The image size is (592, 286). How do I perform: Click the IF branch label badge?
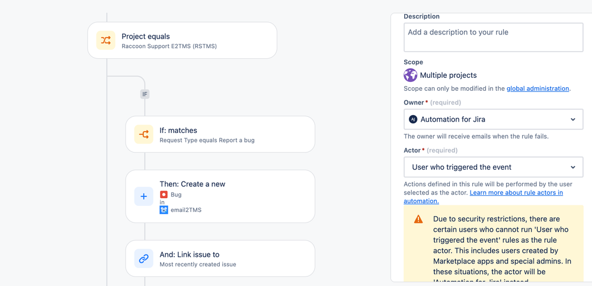pyautogui.click(x=145, y=94)
